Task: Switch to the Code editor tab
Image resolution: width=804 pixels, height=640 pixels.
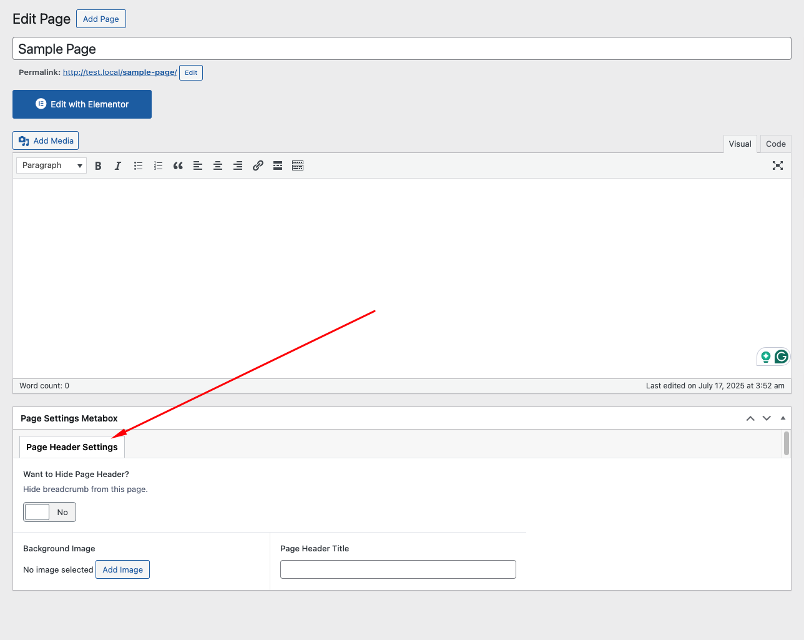Action: point(775,144)
